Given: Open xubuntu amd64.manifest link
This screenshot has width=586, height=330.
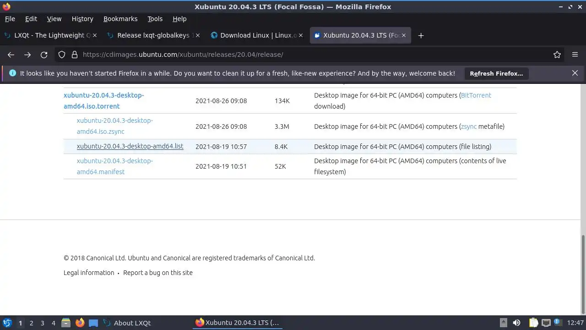Looking at the screenshot, I should pyautogui.click(x=115, y=166).
